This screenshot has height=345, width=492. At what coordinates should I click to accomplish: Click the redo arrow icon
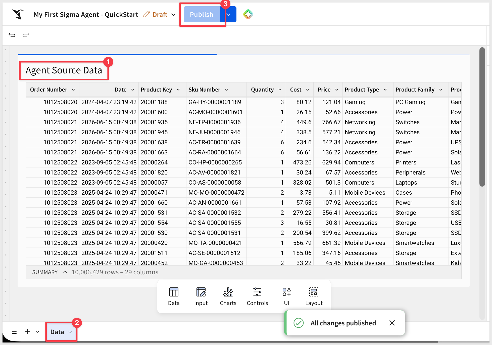pos(26,35)
